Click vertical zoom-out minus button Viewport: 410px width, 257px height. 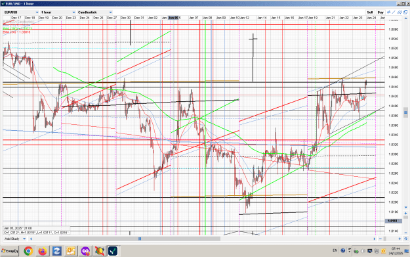[405, 233]
